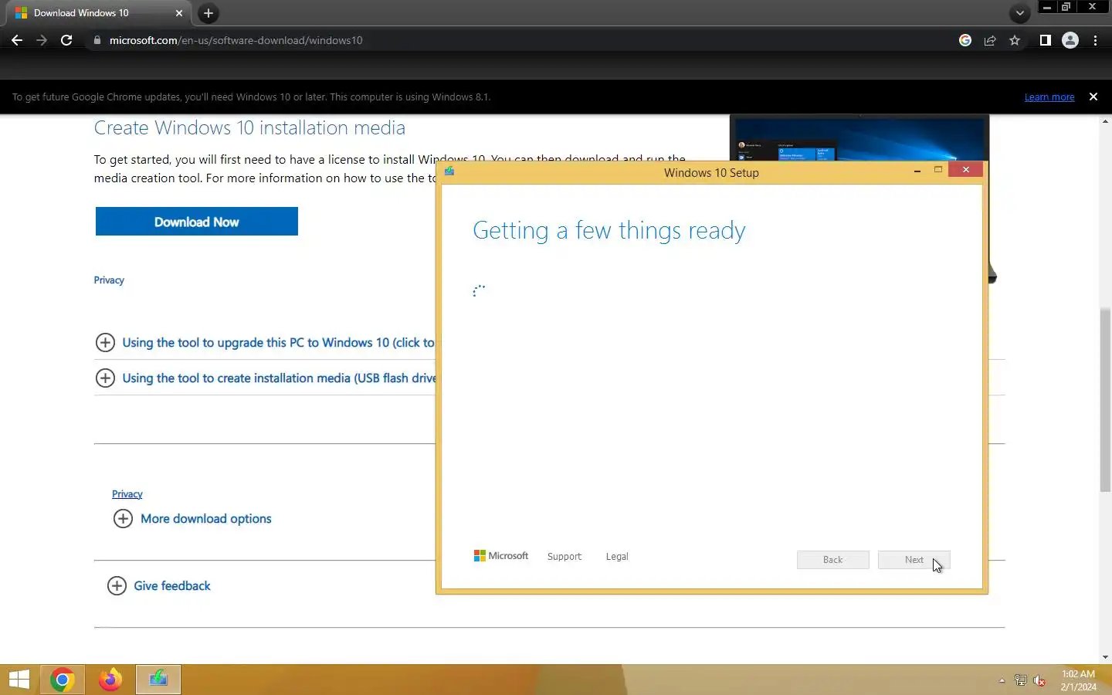
Task: Reload the Microsoft download page
Action: [66, 40]
